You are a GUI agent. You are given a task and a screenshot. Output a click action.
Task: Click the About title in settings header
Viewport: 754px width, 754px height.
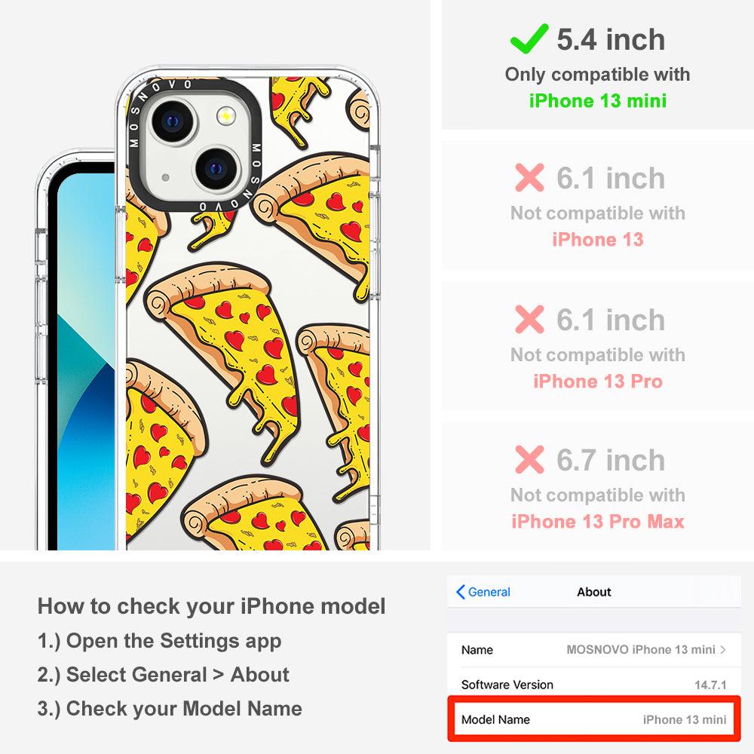594,592
